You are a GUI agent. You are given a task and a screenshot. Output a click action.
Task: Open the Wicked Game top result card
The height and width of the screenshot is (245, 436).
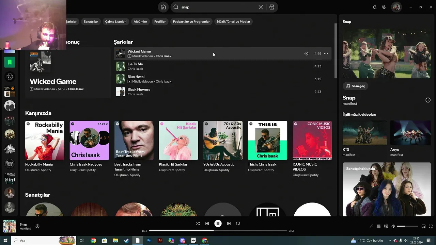[68, 73]
